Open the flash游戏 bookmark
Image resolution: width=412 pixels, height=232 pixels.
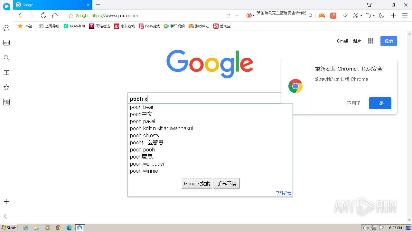[x=149, y=26]
